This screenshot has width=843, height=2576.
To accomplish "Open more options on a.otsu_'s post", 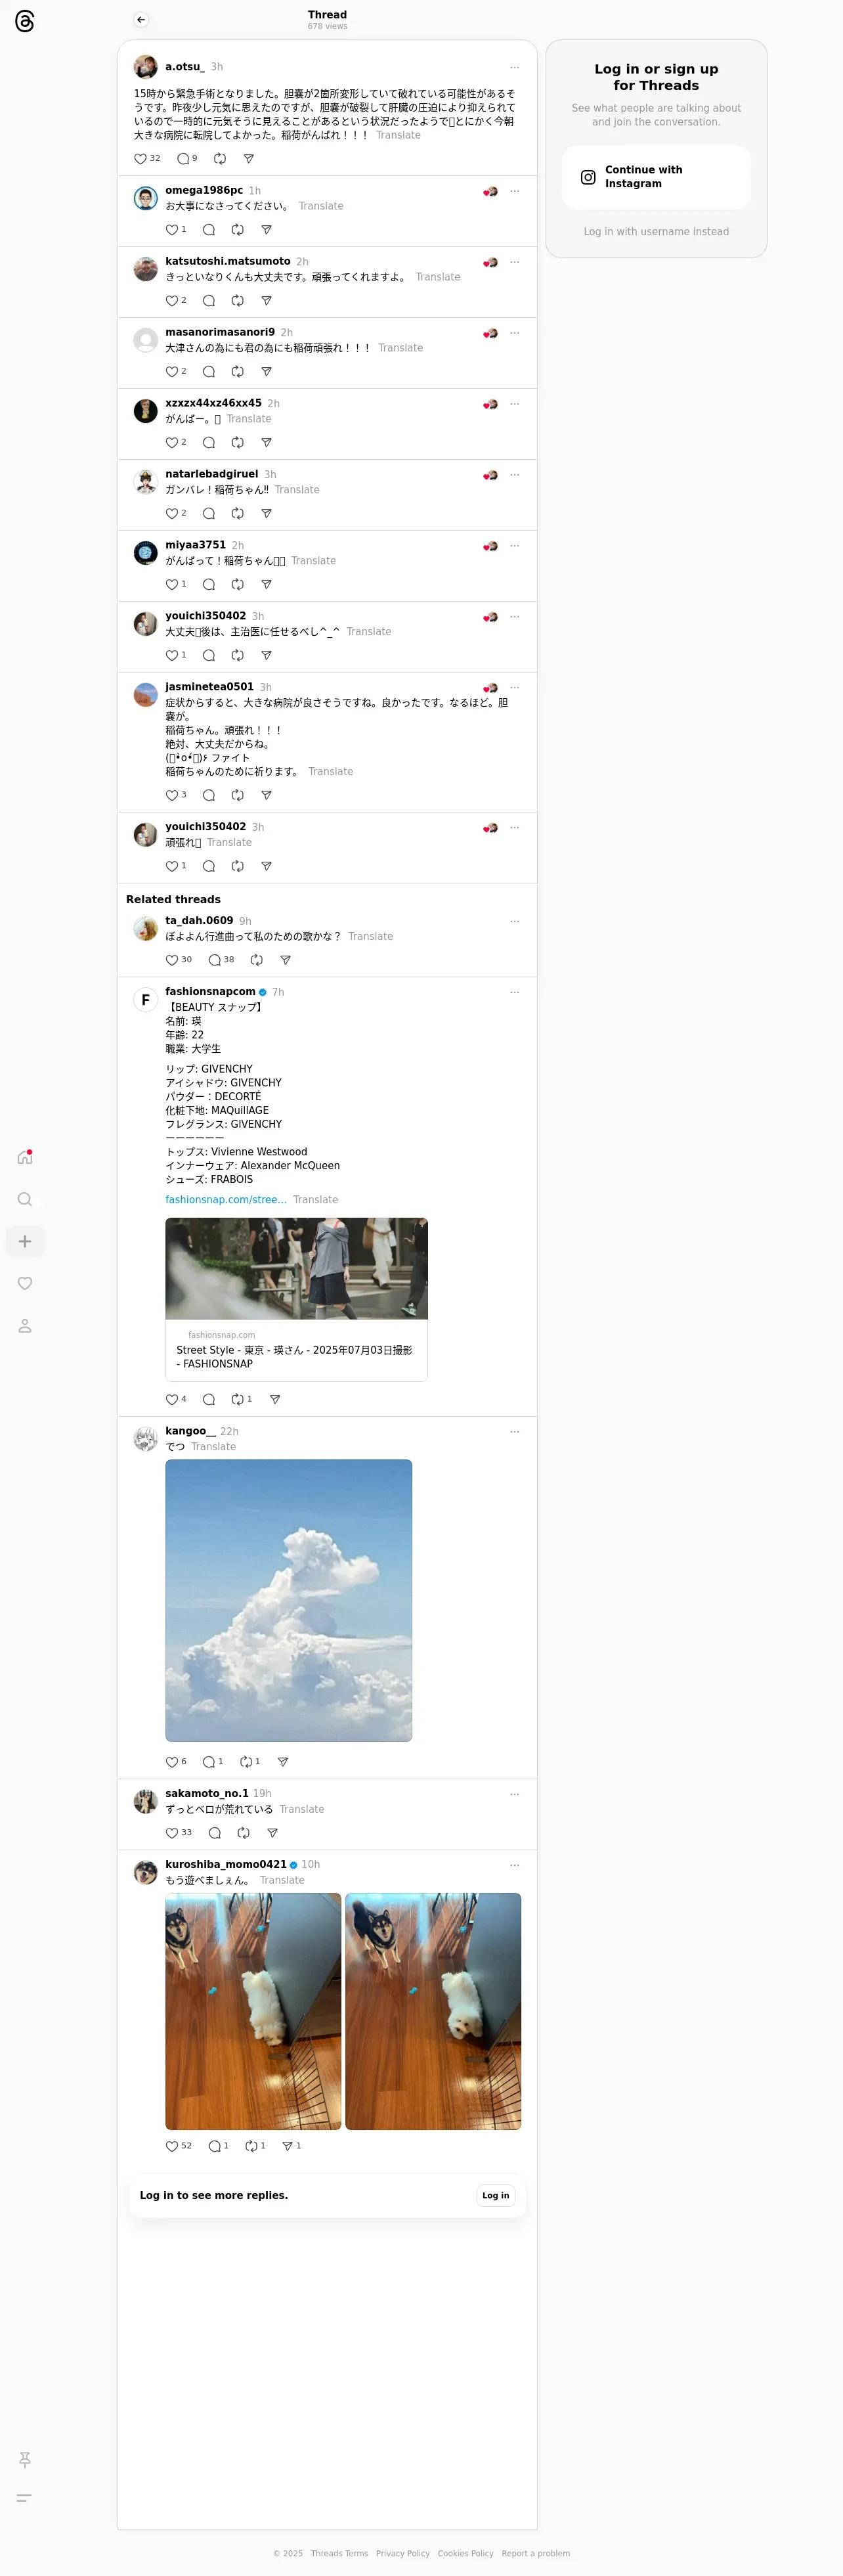I will point(515,68).
